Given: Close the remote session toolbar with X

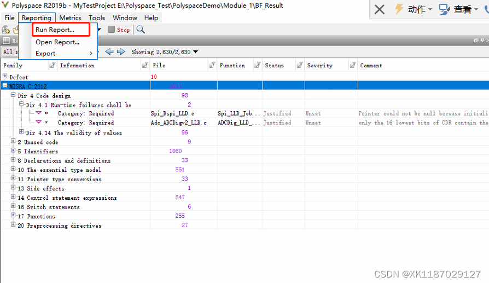Looking at the screenshot, I should click(379, 9).
